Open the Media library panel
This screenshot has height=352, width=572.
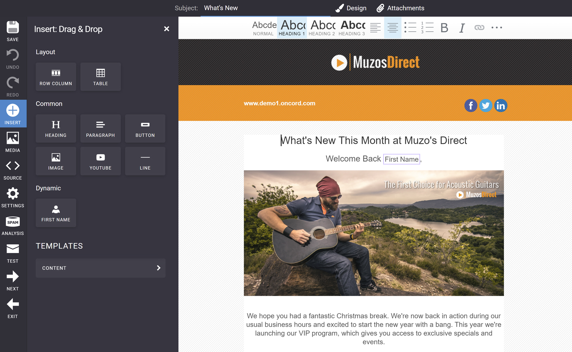point(13,142)
